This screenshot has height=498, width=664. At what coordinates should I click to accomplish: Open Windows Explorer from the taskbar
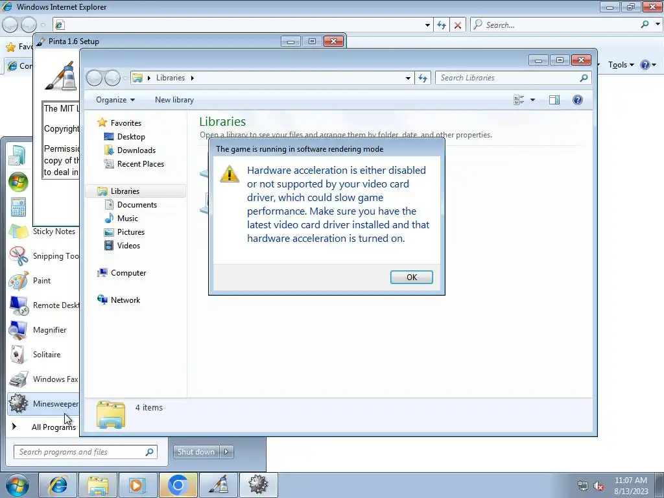click(x=98, y=485)
